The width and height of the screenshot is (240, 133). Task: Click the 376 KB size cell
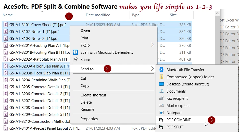185,46
